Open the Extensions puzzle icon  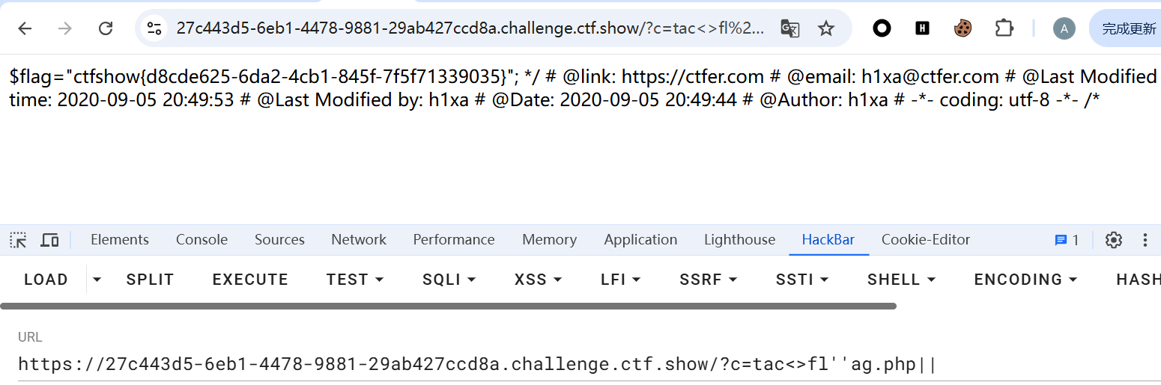(x=1004, y=28)
